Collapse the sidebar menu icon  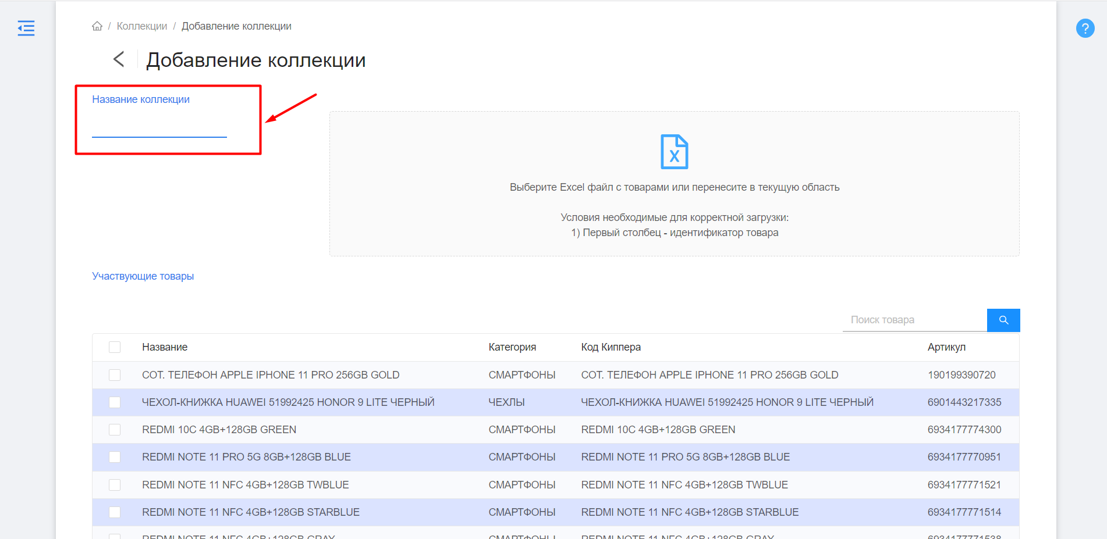pyautogui.click(x=26, y=28)
